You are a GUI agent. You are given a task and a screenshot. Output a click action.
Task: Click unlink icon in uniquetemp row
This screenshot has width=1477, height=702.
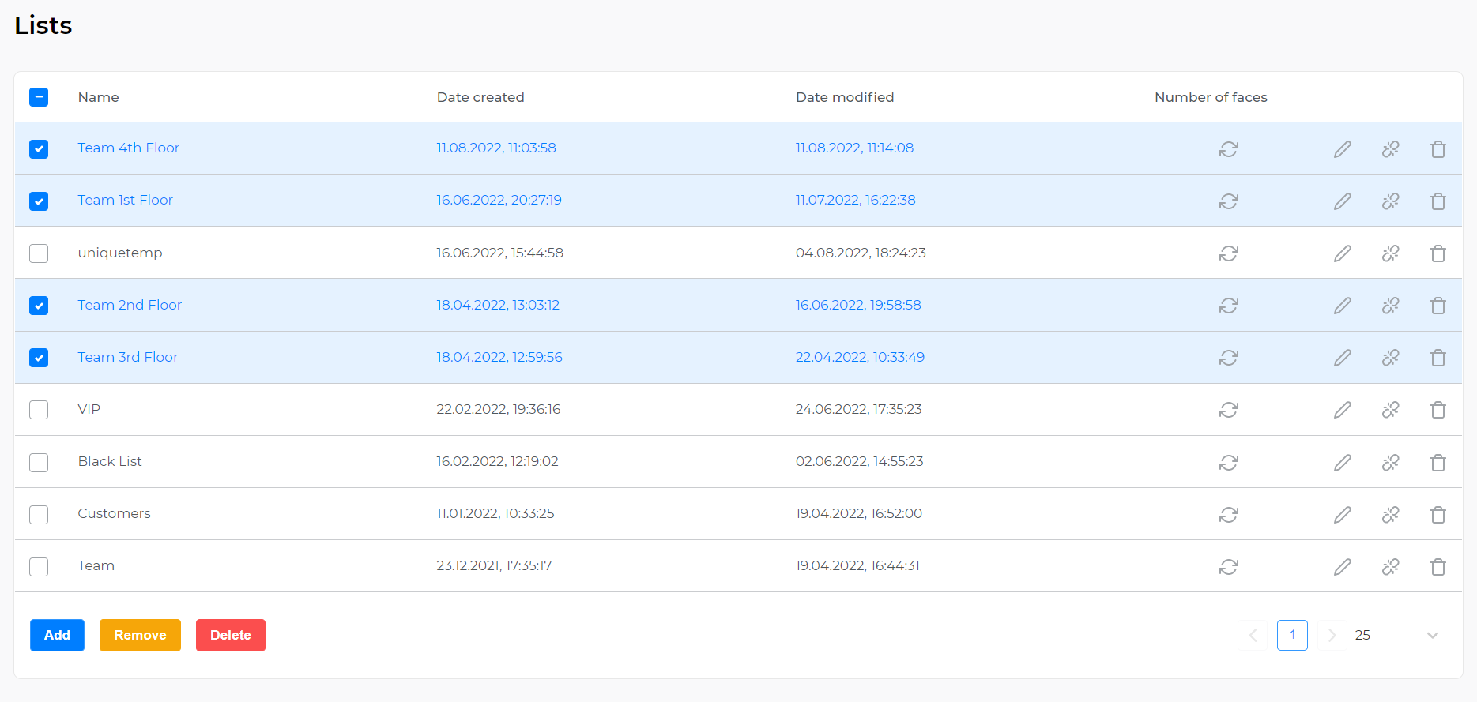coord(1390,253)
